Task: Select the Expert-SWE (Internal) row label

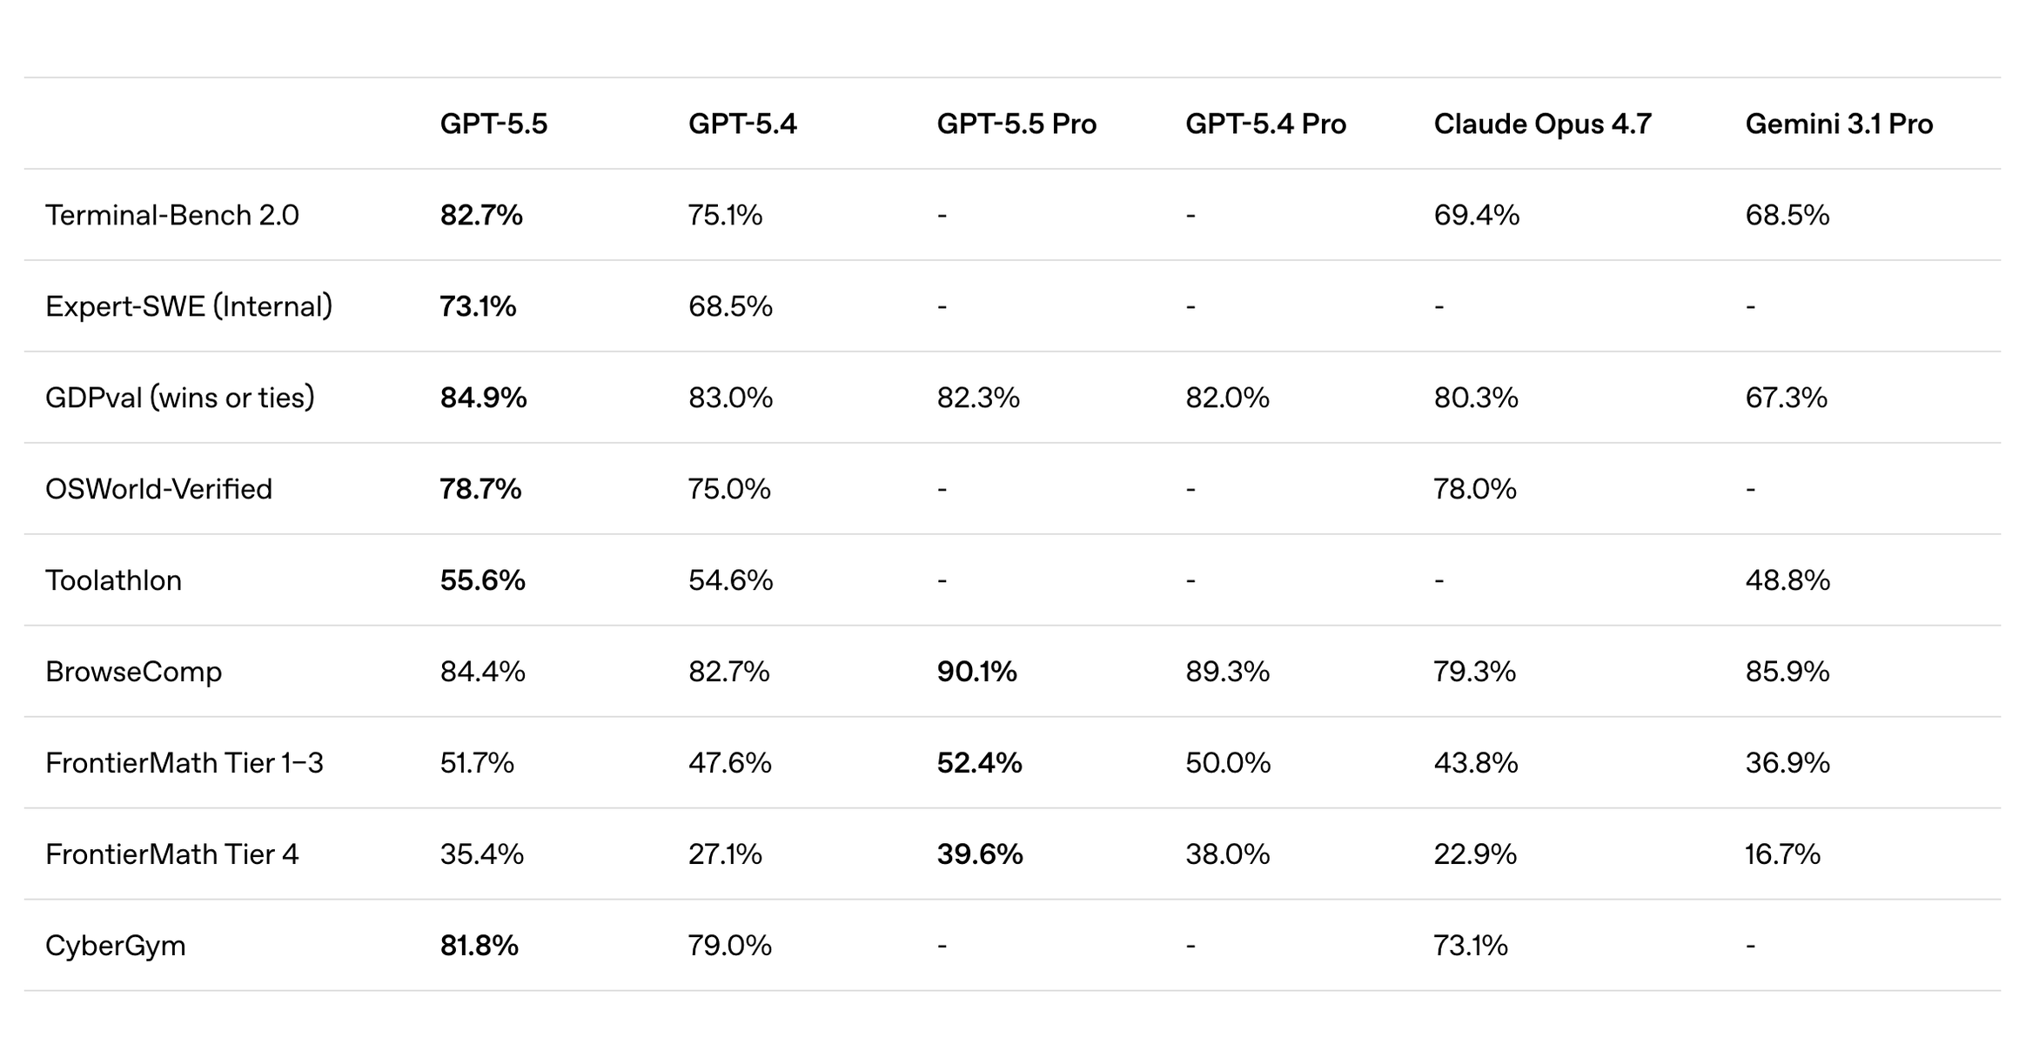Action: pyautogui.click(x=189, y=306)
